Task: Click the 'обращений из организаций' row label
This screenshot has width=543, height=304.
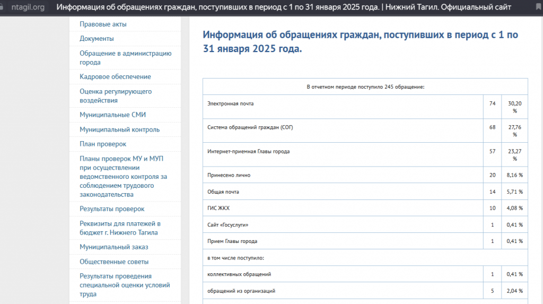Action: [241, 291]
